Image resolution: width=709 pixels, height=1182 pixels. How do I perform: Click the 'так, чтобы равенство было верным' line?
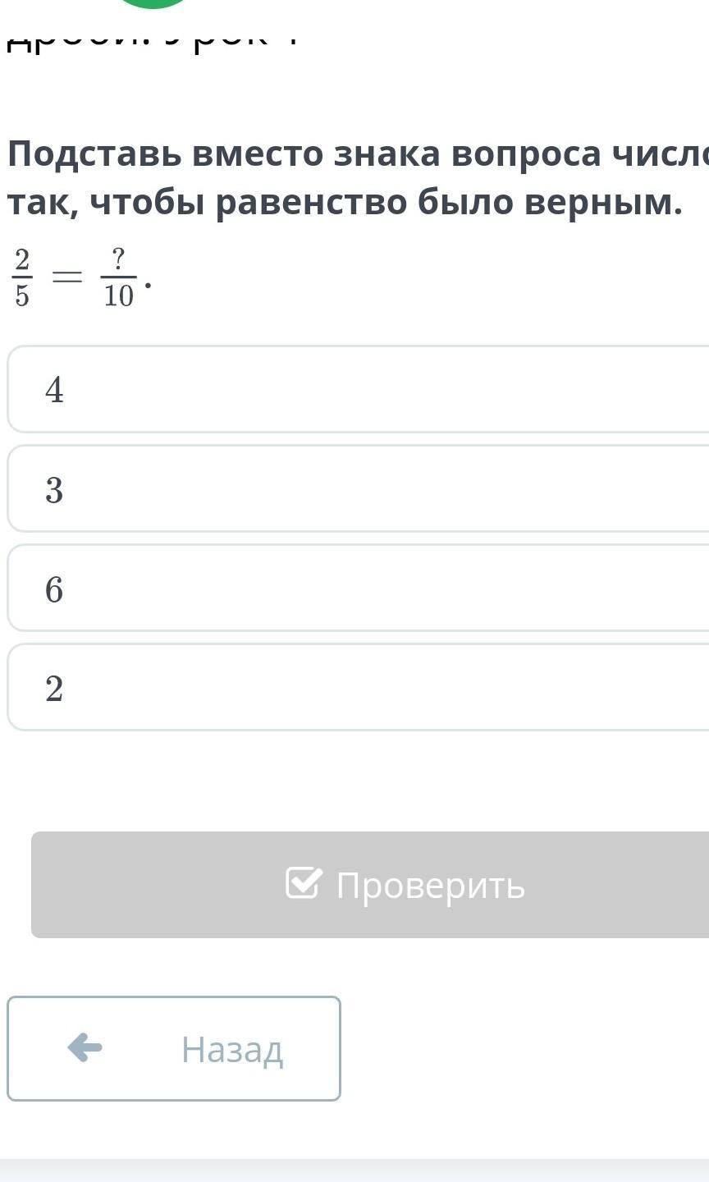pyautogui.click(x=345, y=203)
